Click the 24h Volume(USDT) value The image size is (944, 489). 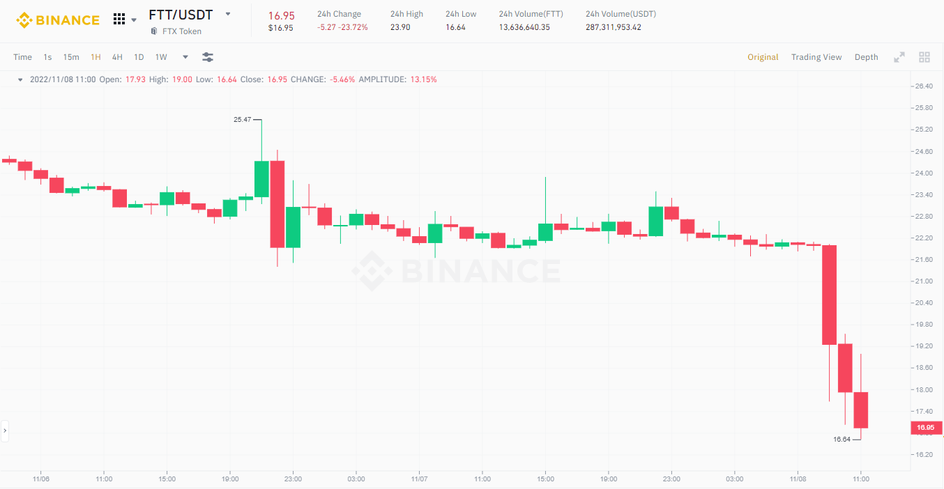614,27
